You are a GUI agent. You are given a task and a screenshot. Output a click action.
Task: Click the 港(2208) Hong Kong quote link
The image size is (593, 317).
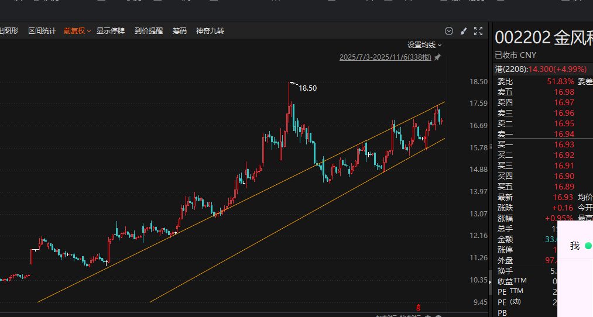pos(541,69)
